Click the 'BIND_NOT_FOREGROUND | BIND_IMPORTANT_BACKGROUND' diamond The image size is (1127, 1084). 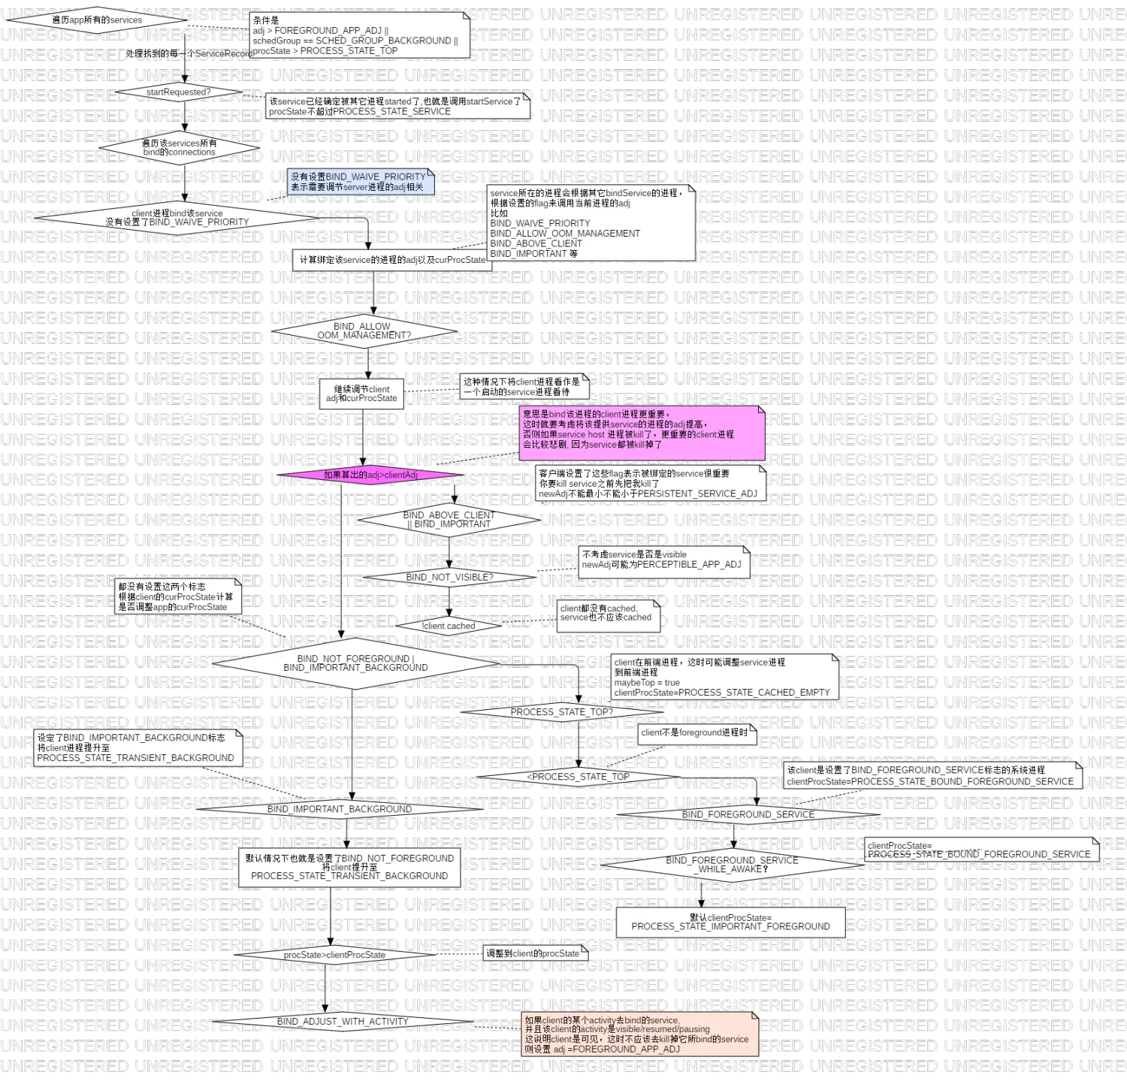pos(355,663)
